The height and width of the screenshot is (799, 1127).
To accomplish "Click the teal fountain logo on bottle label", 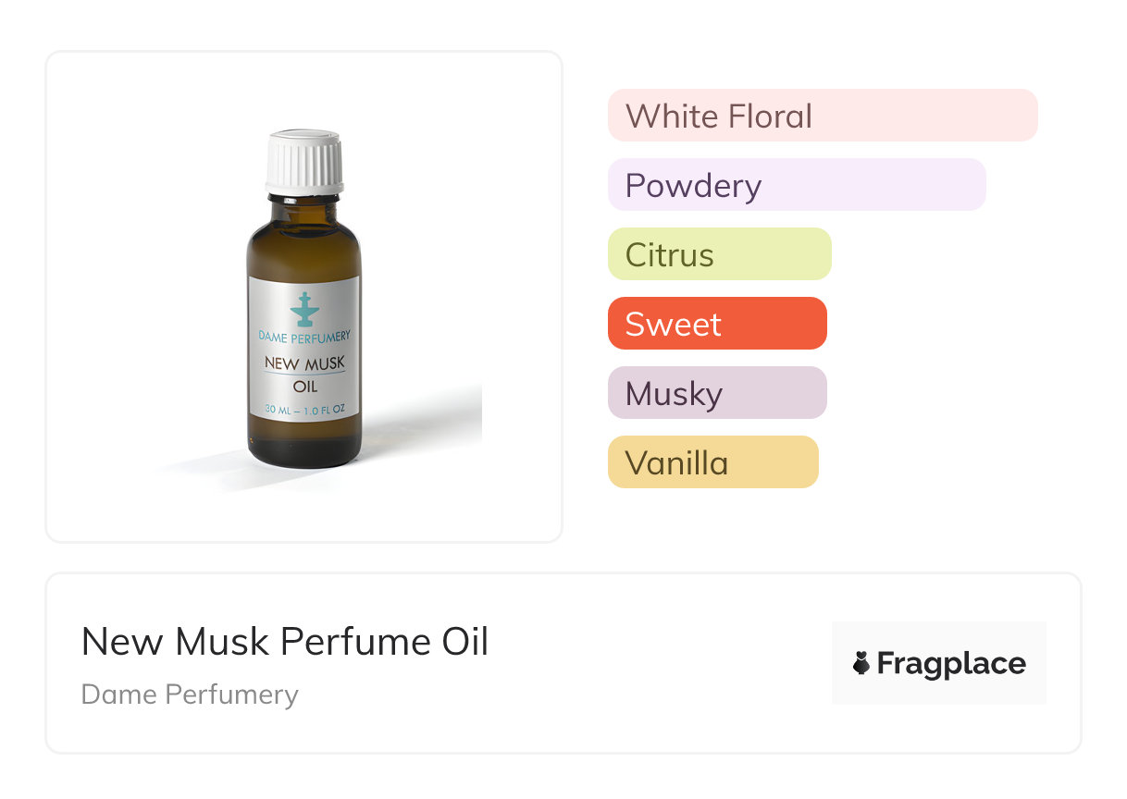I will click(303, 310).
